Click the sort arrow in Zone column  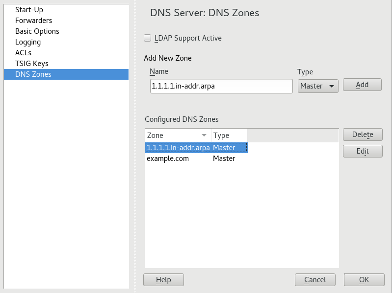click(204, 135)
